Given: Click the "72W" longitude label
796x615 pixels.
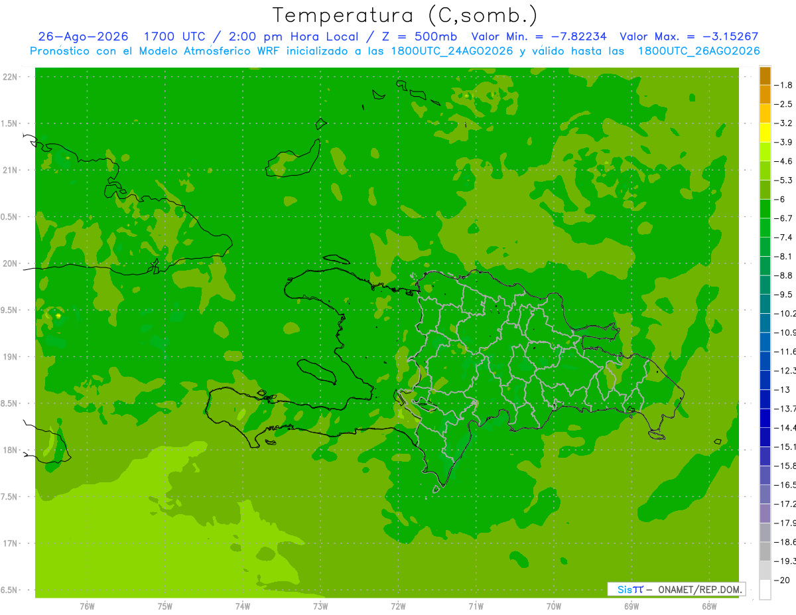Looking at the screenshot, I should pos(398,606).
